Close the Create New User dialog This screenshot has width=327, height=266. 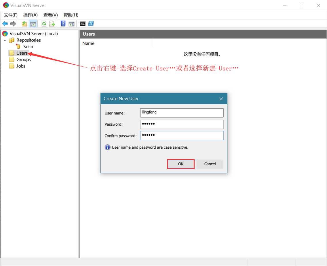coord(221,99)
